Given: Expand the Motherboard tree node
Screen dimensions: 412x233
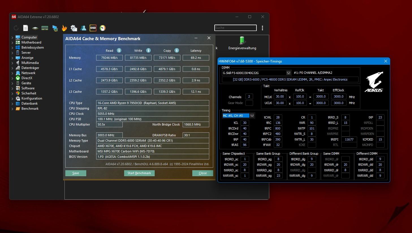Looking at the screenshot, I should (12, 42).
